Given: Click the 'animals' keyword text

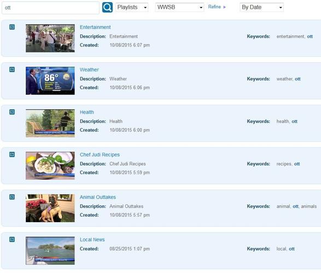Looking at the screenshot, I should pyautogui.click(x=309, y=206).
